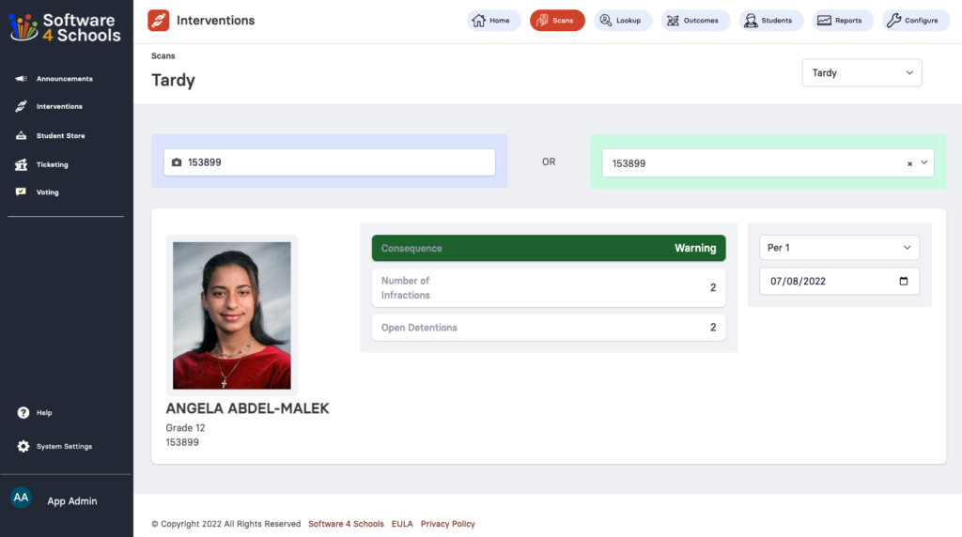Click the Interventions sidebar icon

tap(21, 106)
